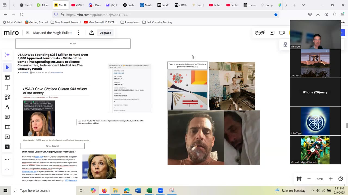This screenshot has width=348, height=195.
Task: Open the 'Jack Corsellis Trading' bookmark folder
Action: 157,22
